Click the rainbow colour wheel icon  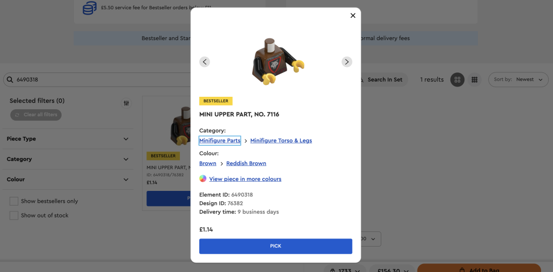tap(203, 178)
